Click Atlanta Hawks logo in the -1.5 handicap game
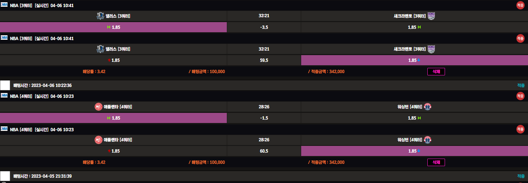The height and width of the screenshot is (183, 528). point(98,107)
